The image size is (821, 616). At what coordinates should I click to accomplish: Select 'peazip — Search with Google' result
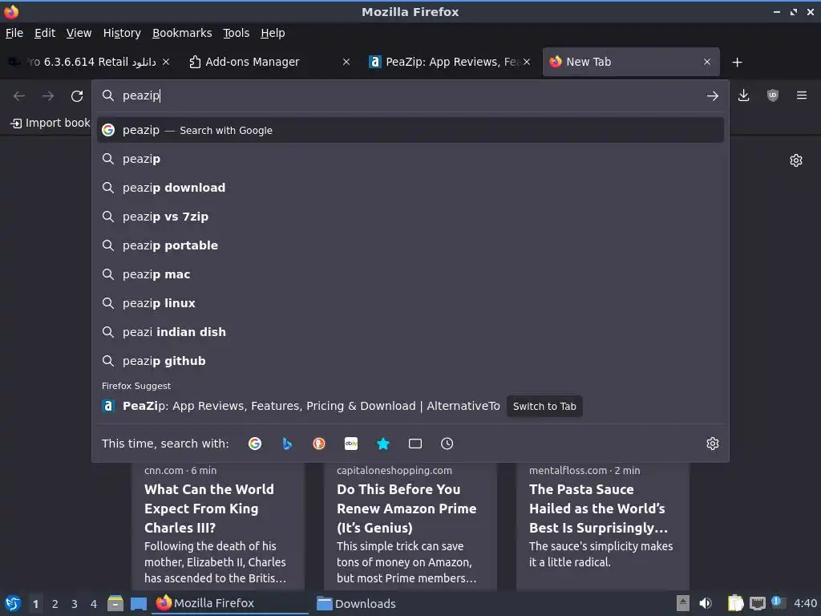410,130
